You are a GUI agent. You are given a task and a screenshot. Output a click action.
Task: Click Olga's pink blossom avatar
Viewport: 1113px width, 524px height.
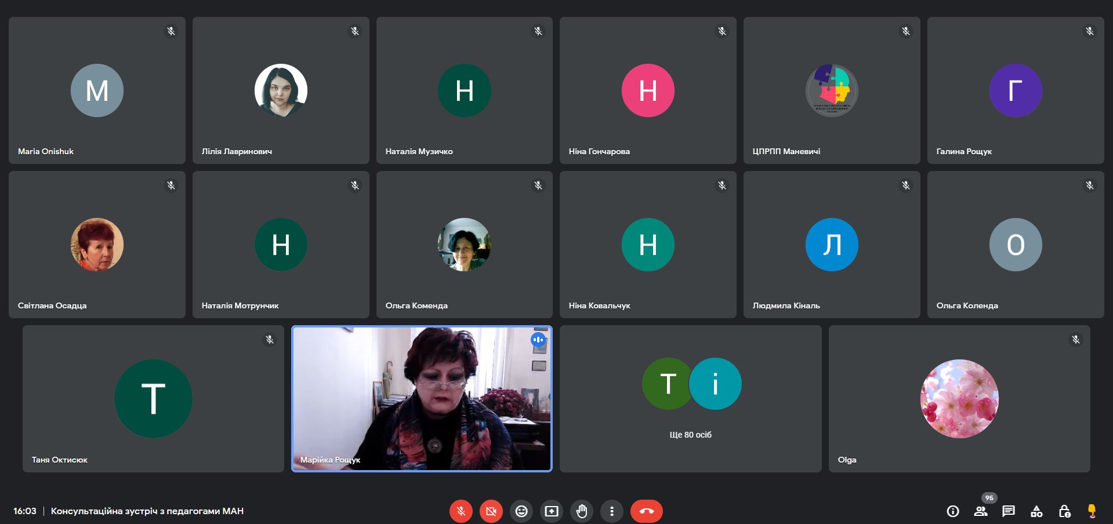pos(959,399)
